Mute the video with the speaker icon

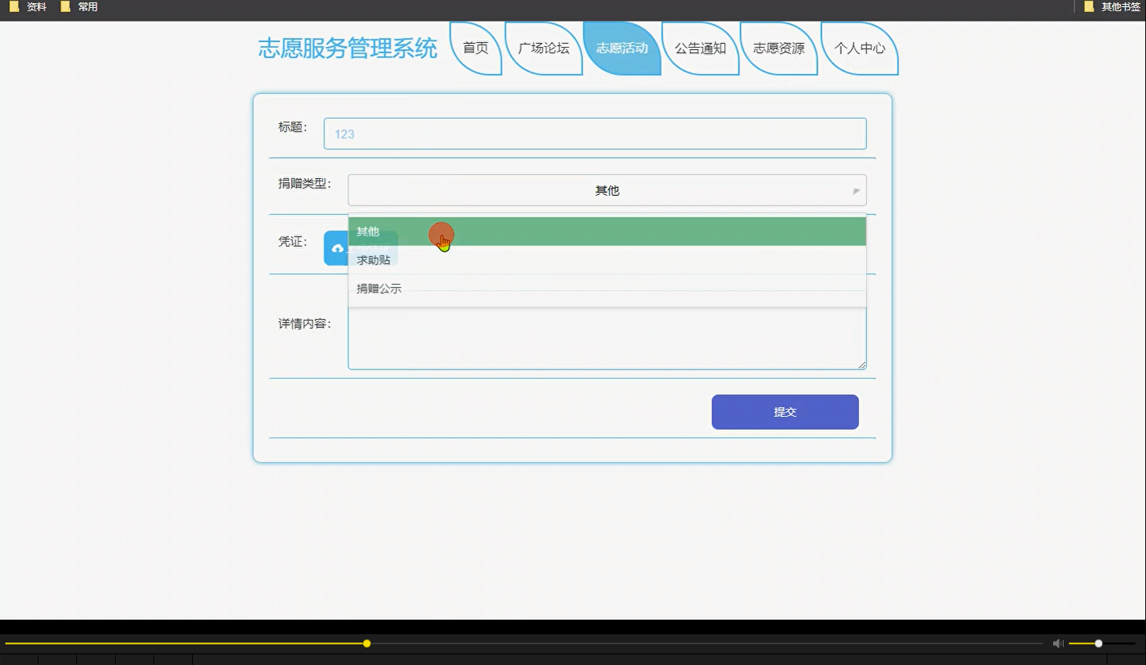pyautogui.click(x=1058, y=643)
